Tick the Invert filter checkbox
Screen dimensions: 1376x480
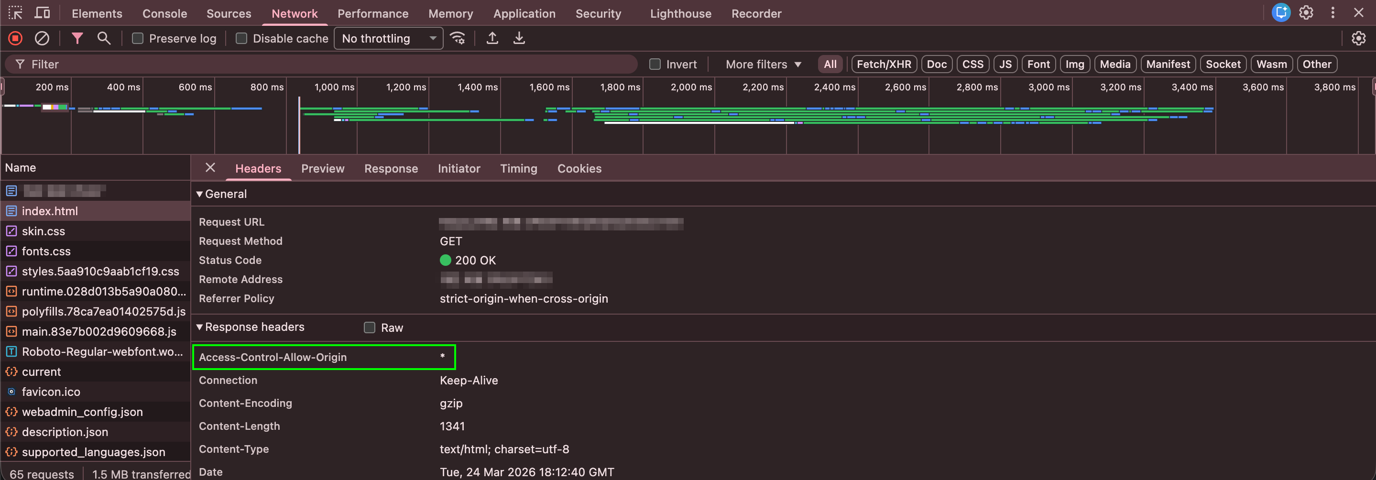[655, 64]
